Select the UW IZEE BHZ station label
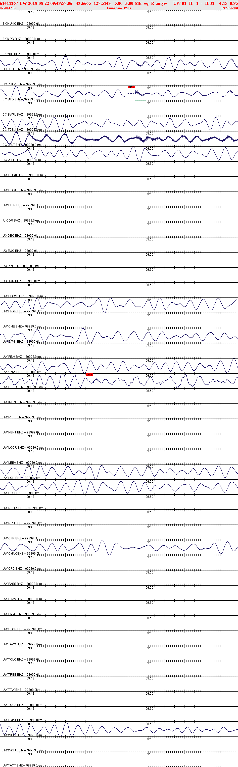Viewport: 238px width, 767px height. pos(22,418)
